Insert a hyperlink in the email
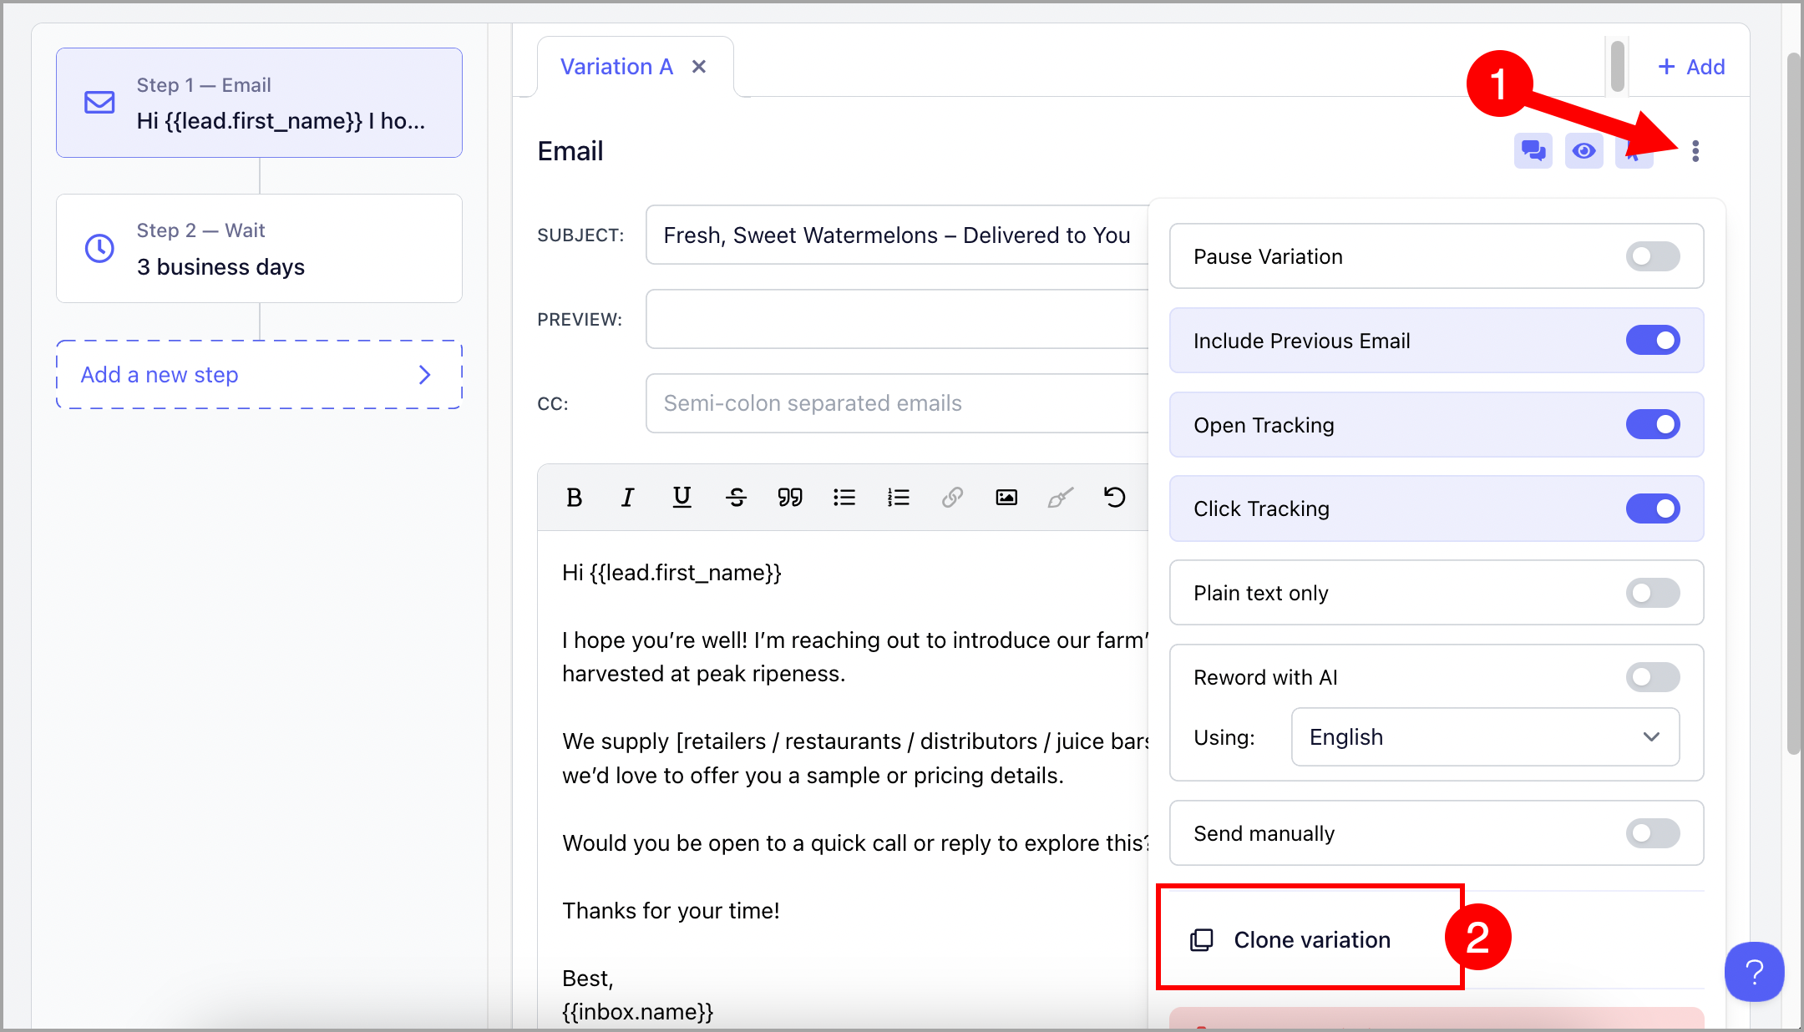 pyautogui.click(x=952, y=498)
